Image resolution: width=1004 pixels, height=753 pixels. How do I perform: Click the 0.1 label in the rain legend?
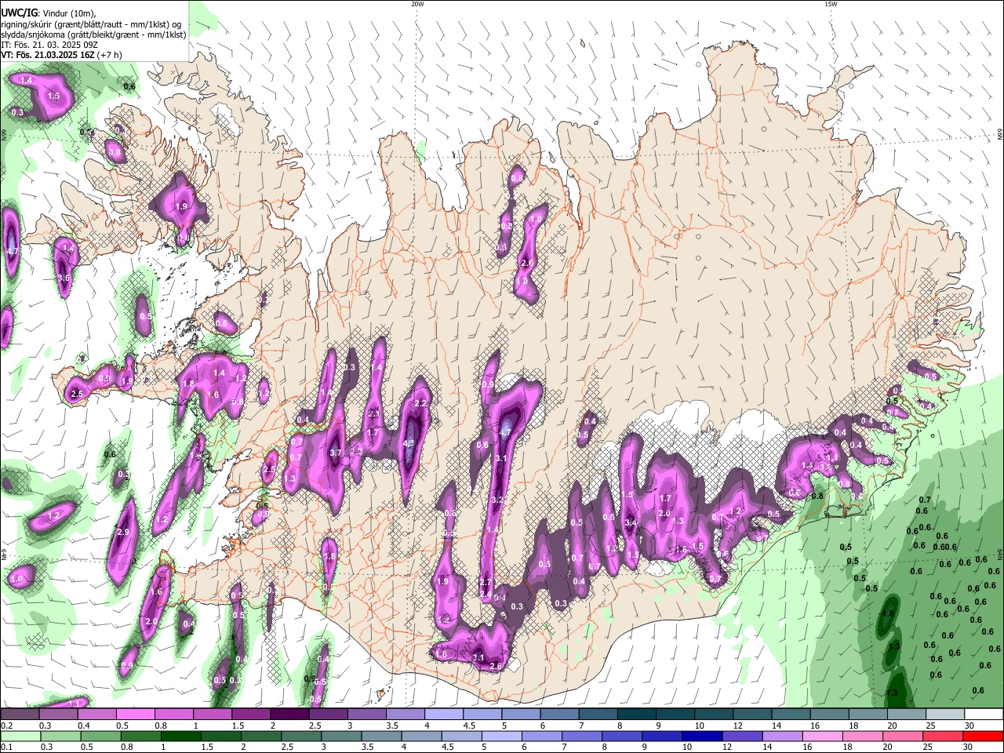(x=6, y=747)
